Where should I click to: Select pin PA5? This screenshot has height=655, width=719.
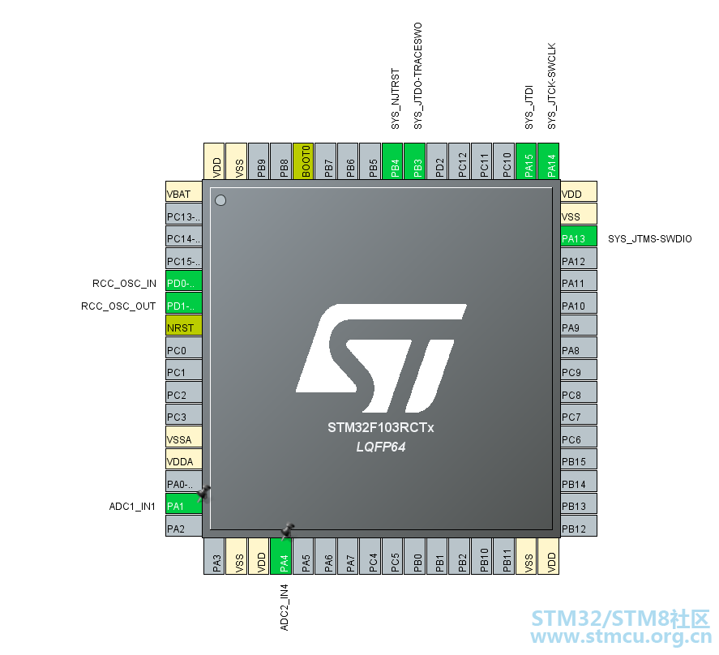303,556
